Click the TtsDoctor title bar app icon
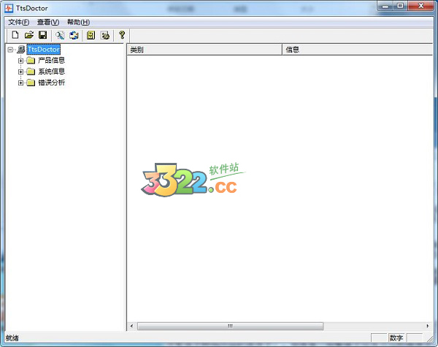Viewport: 438px width, 347px height. tap(9, 8)
